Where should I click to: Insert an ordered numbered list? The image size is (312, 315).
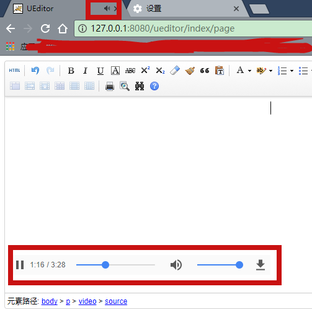[282, 71]
